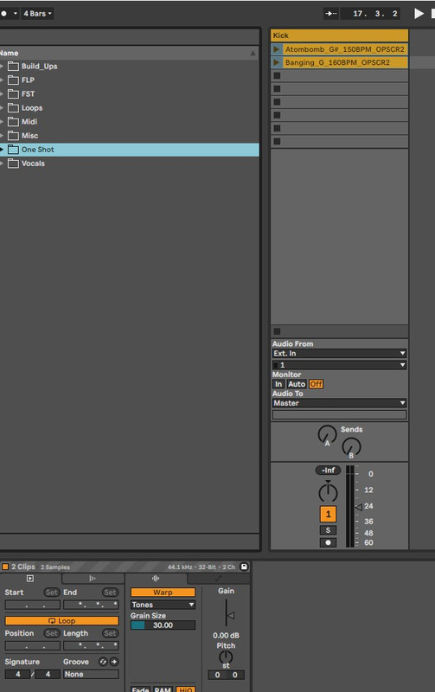Toggle the HiQ button
The height and width of the screenshot is (692, 435).
click(185, 689)
